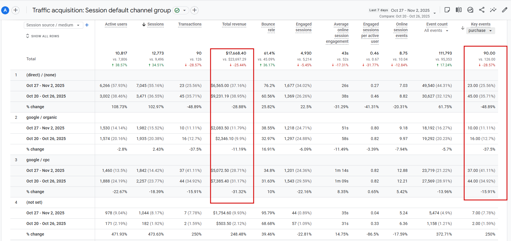Click (not set) revenue '$1,754.60 (9.93%)'

point(230,213)
